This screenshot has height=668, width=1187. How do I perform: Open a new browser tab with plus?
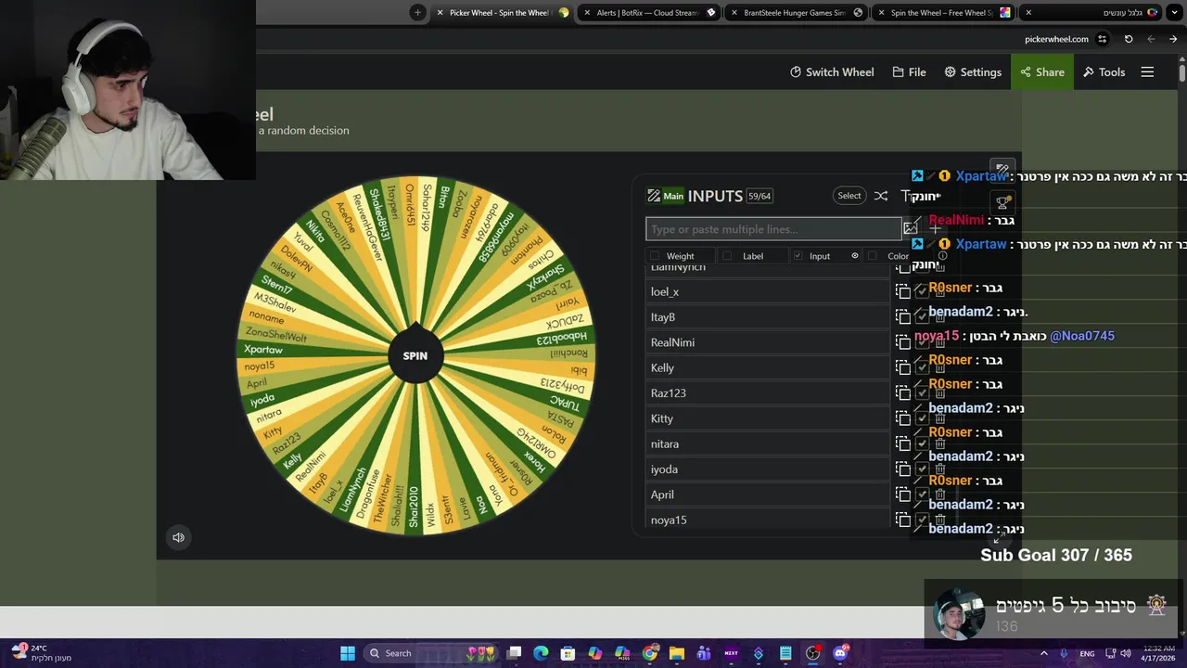[417, 13]
